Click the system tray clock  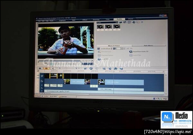point(165,99)
